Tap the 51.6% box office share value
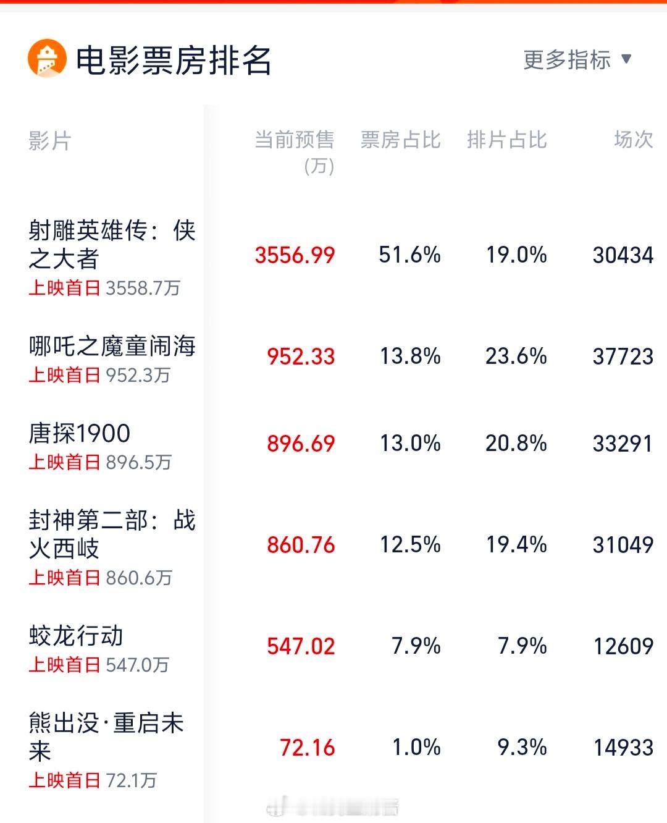 (409, 255)
